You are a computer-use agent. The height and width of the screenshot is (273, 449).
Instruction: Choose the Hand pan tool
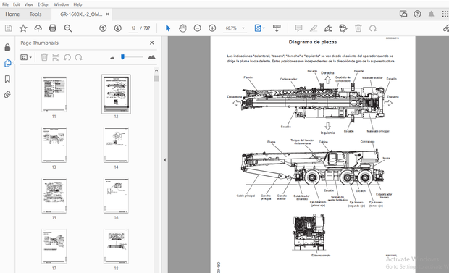click(x=182, y=28)
